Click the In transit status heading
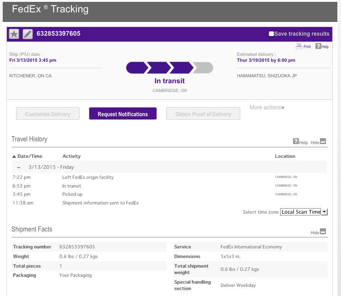The image size is (341, 296). click(170, 81)
